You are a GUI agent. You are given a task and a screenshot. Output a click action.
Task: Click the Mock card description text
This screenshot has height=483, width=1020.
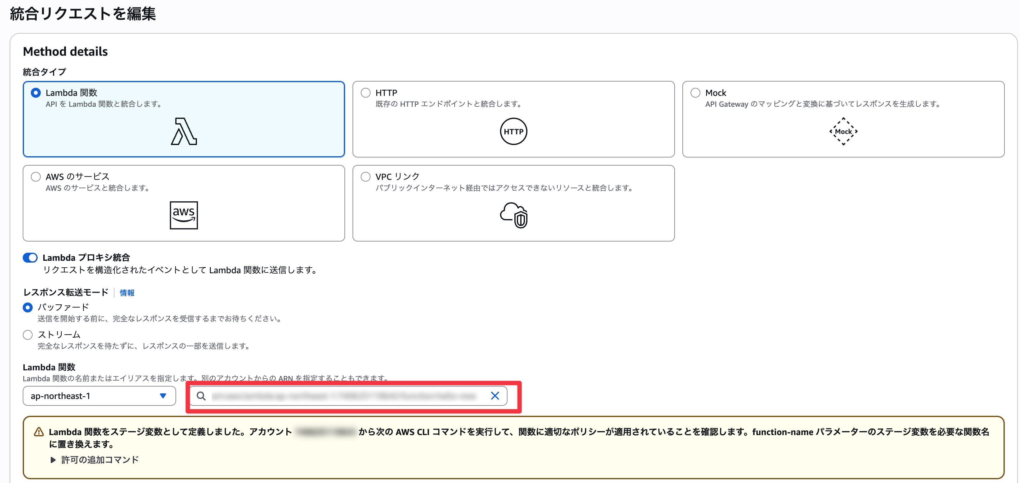coord(823,104)
